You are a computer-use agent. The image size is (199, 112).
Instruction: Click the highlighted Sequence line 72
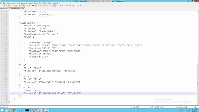click(103, 93)
